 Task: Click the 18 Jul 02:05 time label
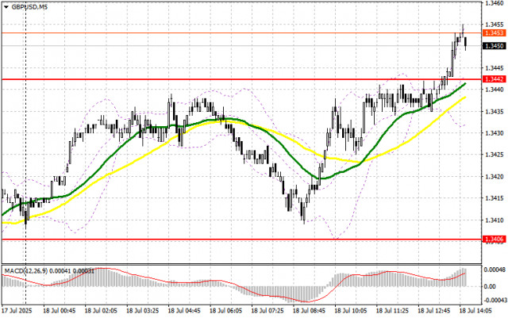[101, 311]
